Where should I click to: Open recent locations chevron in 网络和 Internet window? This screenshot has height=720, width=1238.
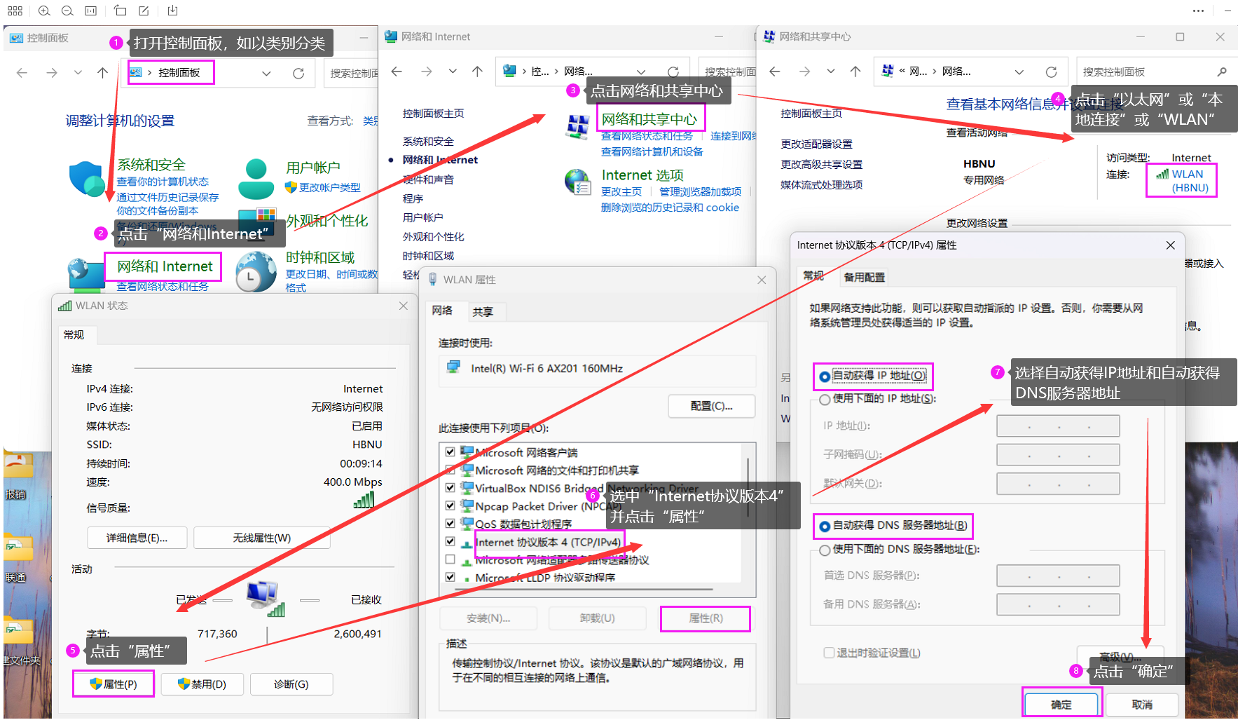(x=453, y=72)
